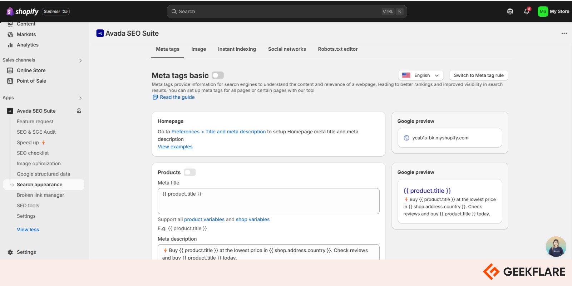Open the shop variables link

click(x=253, y=220)
